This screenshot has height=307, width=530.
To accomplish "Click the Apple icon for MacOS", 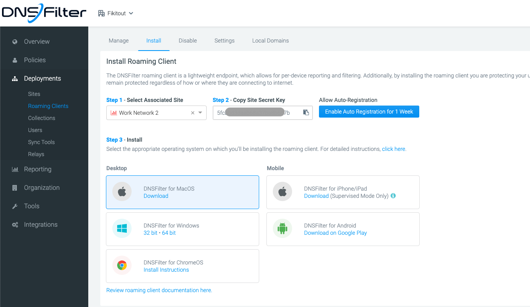I will click(122, 192).
